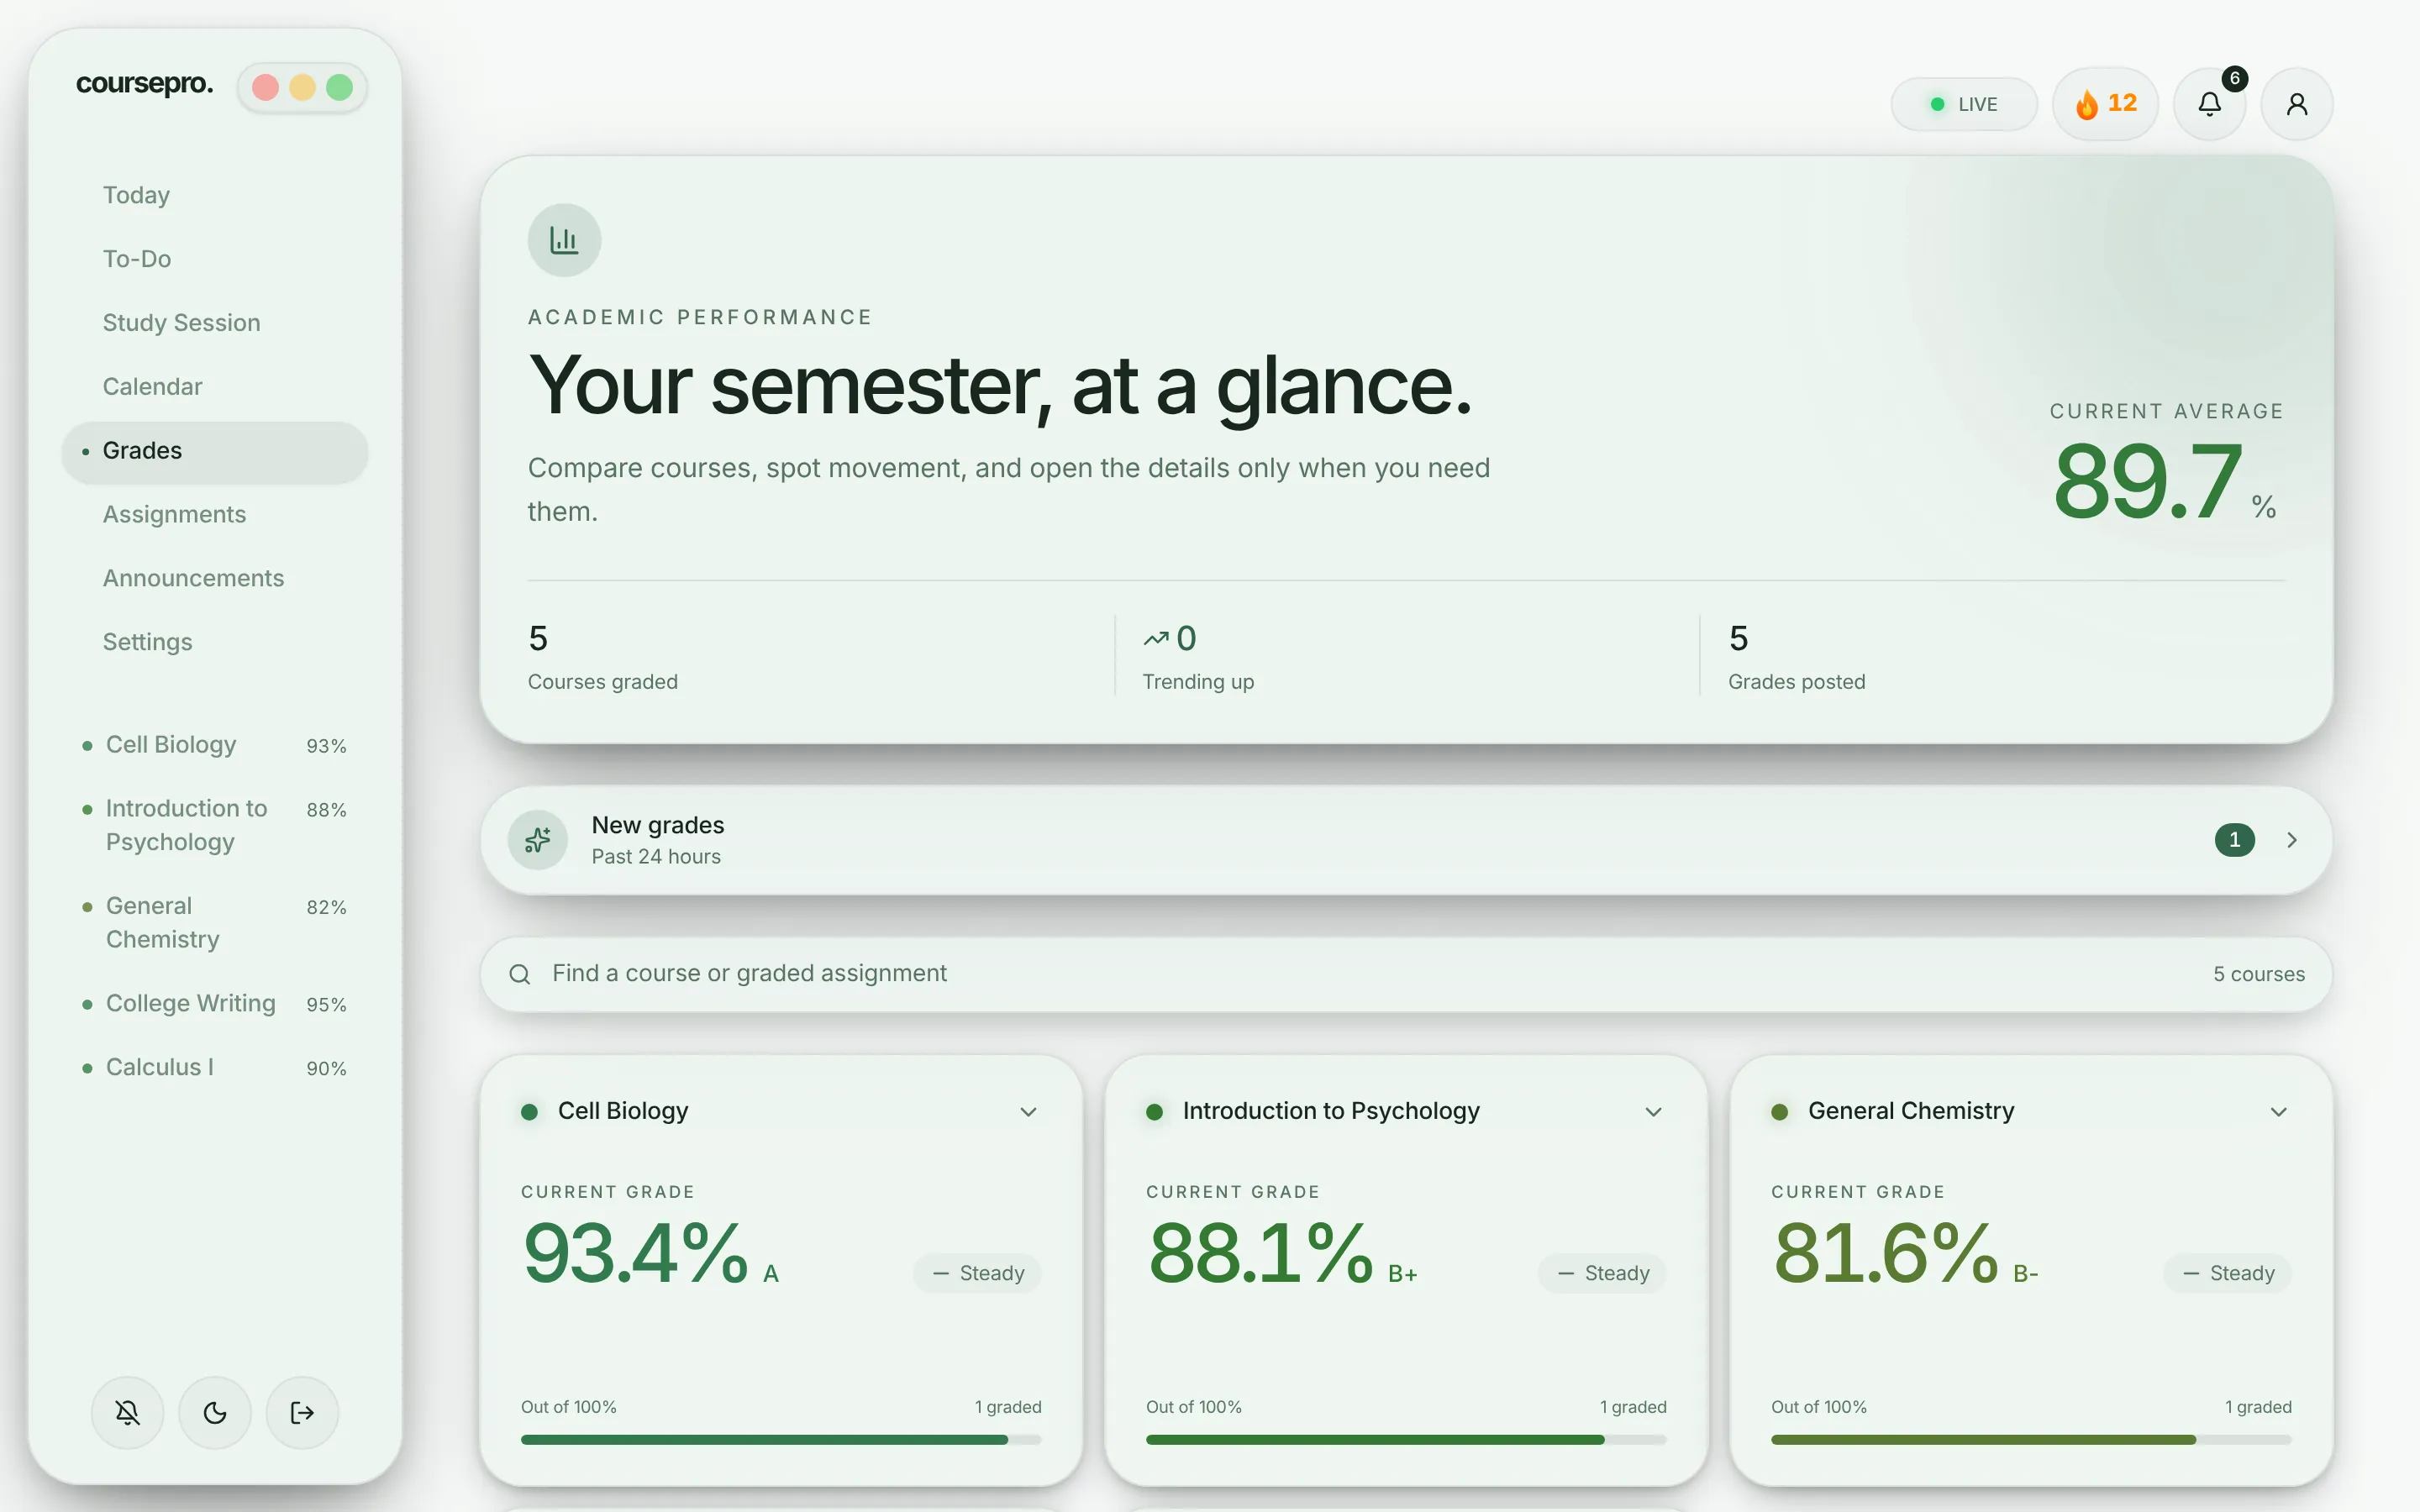Click the notification badge showing 6
The image size is (2420, 1512).
tap(2235, 78)
